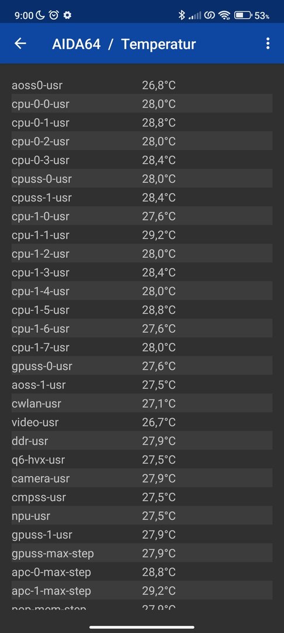Screen dimensions: 284x633
Task: Open the three-dot overflow menu
Action: coord(268,43)
